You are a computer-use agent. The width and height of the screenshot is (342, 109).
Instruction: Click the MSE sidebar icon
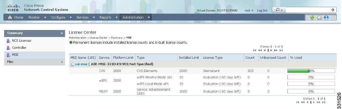click(9, 55)
